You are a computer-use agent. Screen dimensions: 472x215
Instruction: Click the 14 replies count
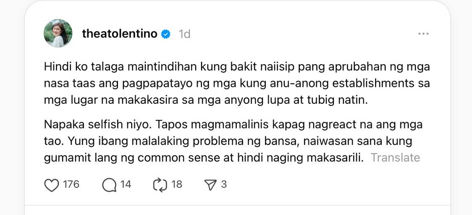pyautogui.click(x=126, y=184)
